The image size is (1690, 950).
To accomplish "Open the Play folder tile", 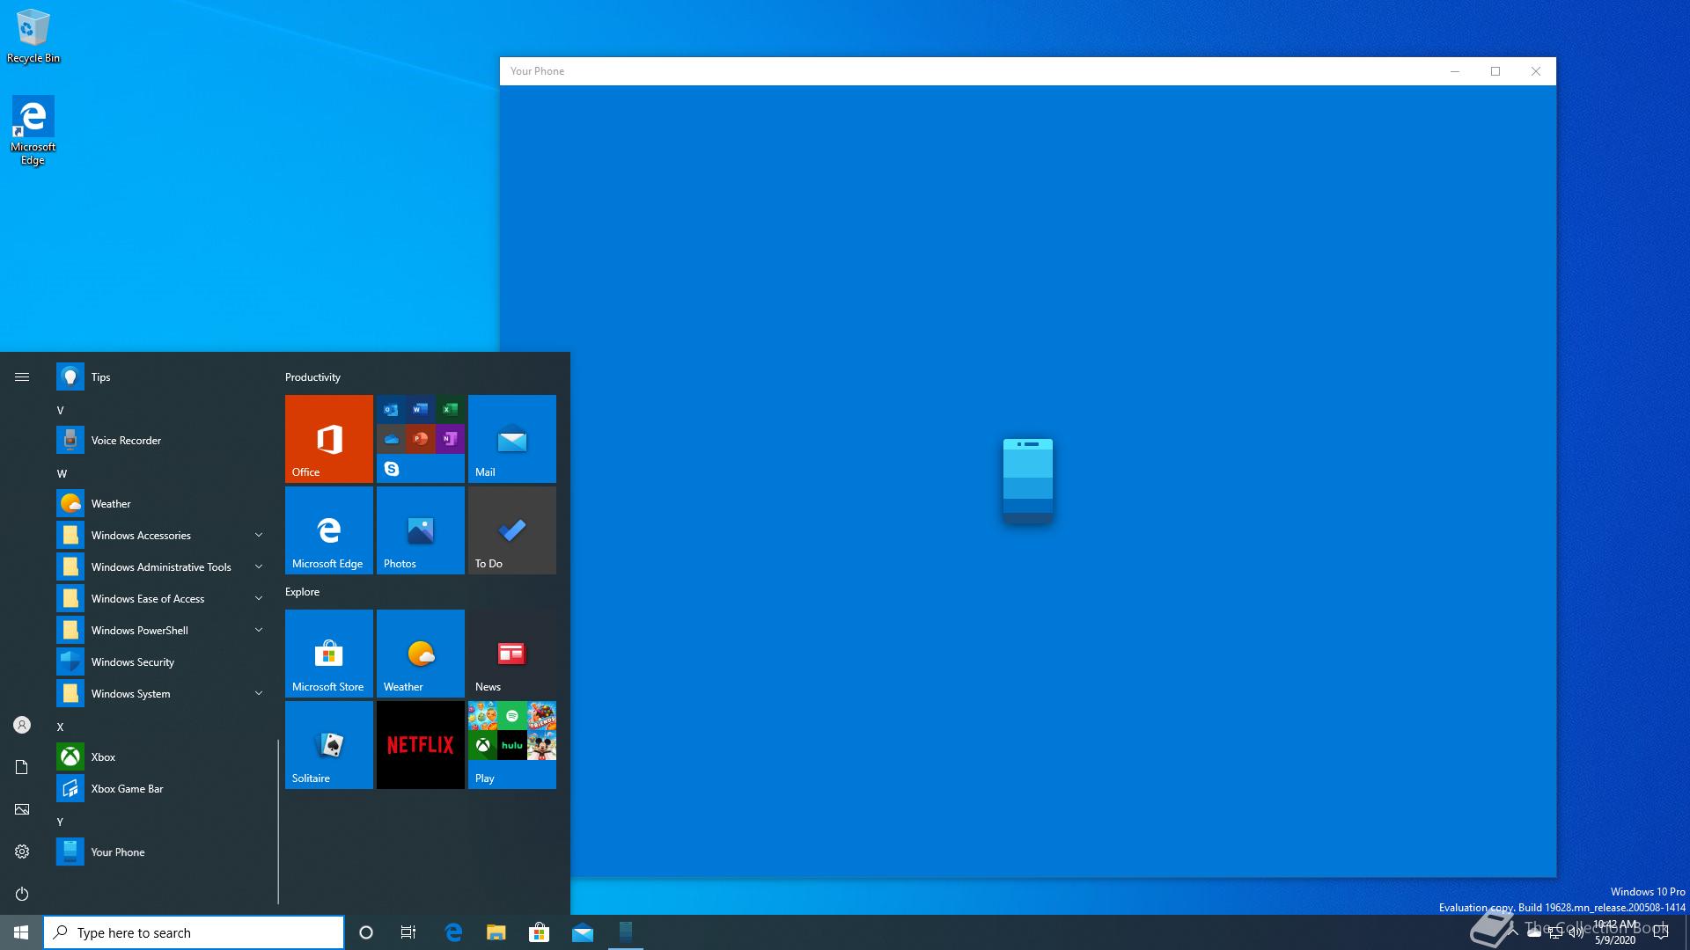I will (511, 744).
